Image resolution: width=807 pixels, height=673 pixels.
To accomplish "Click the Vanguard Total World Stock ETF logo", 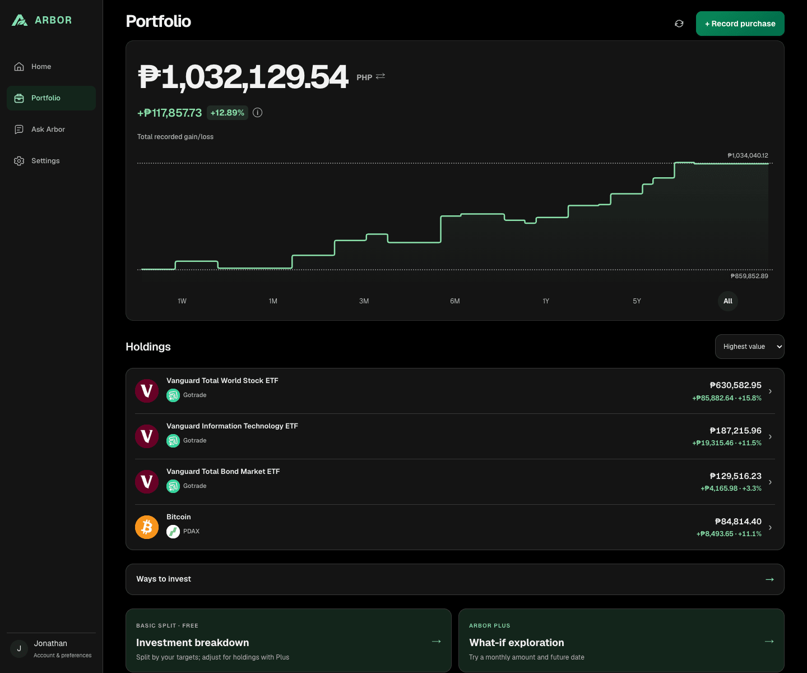I will click(147, 391).
